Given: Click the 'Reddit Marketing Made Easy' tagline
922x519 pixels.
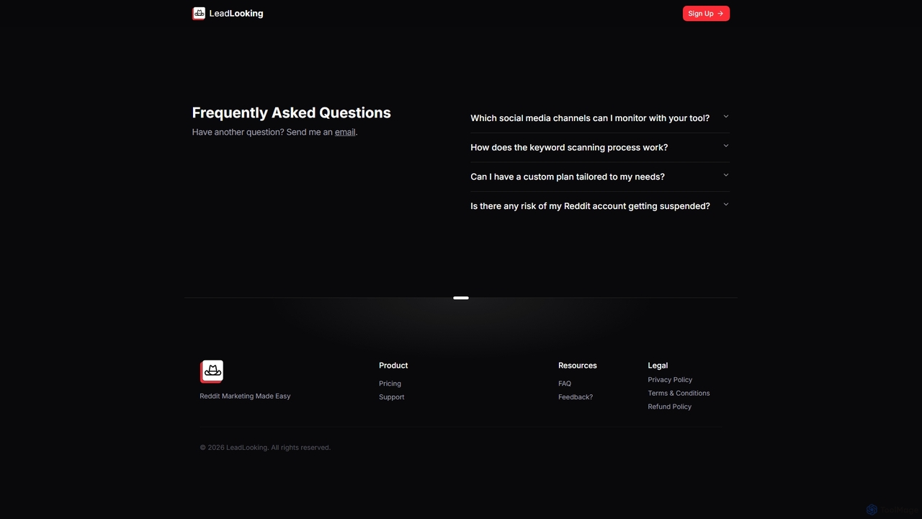Looking at the screenshot, I should tap(245, 396).
